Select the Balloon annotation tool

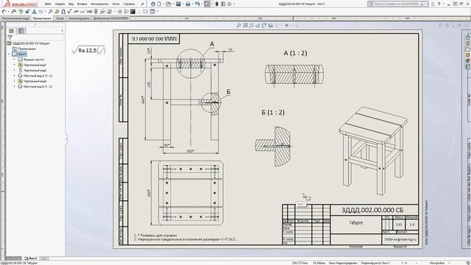pyautogui.click(x=50, y=12)
